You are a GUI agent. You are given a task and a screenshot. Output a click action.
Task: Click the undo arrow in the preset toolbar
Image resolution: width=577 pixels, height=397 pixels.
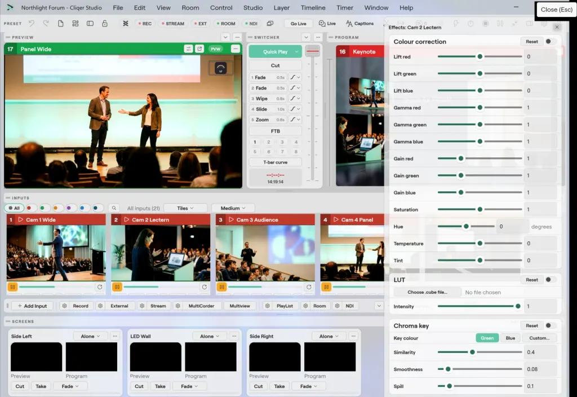(32, 23)
